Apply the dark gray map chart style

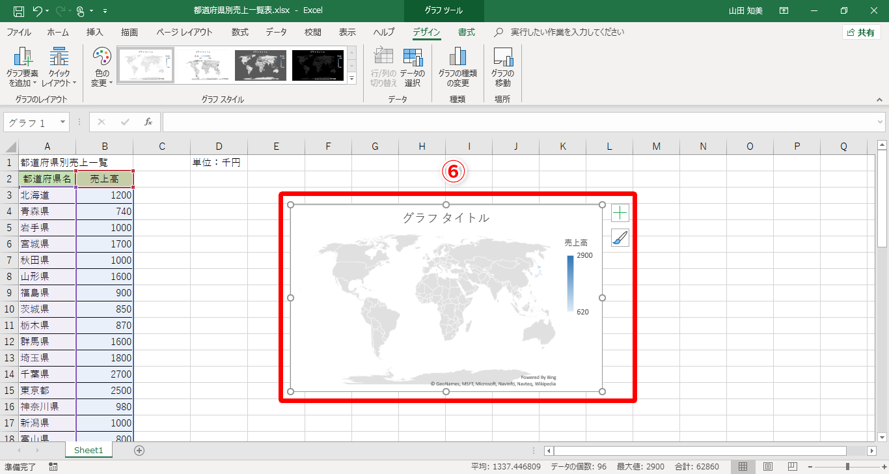click(260, 65)
